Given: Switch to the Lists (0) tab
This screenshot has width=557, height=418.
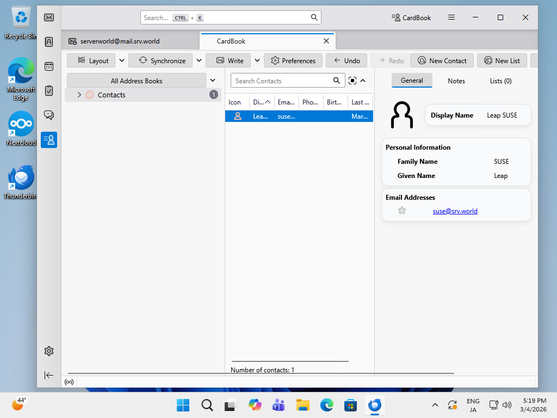Looking at the screenshot, I should click(500, 81).
